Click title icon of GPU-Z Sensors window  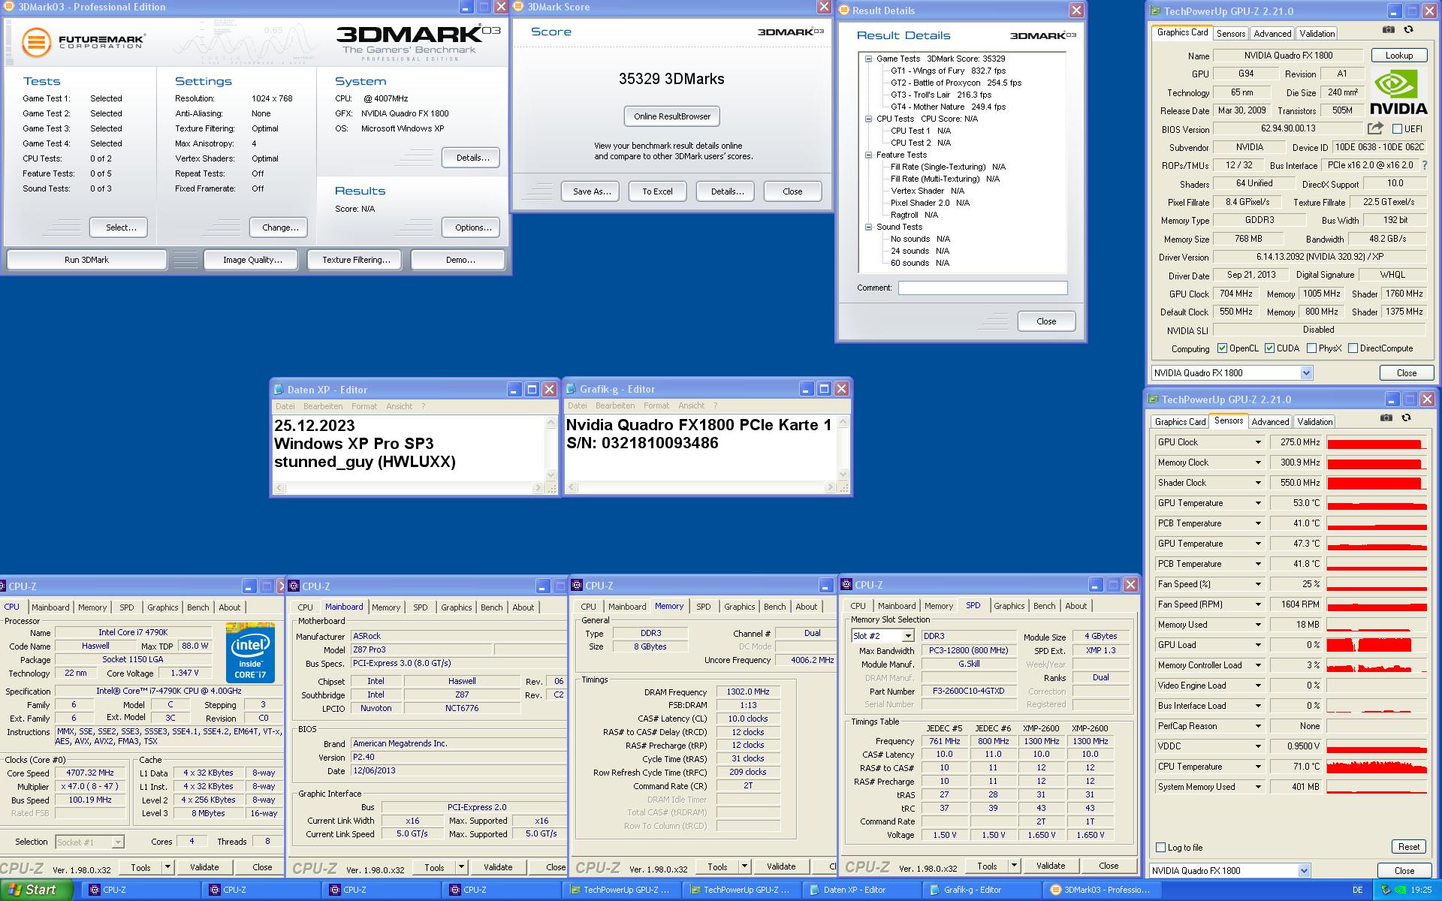[x=1153, y=399]
